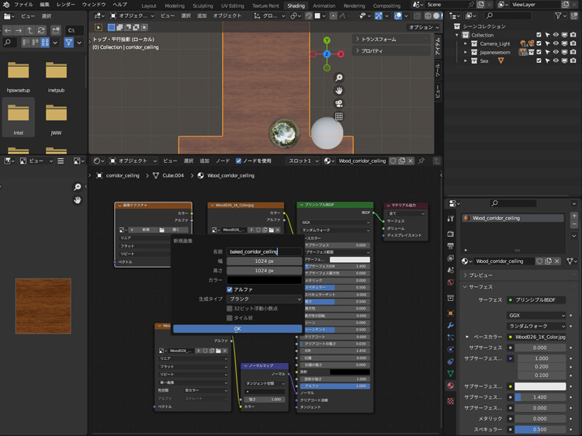Switch to the UV Editing workspace tab
Viewport: 582px width, 436px height.
click(x=232, y=5)
